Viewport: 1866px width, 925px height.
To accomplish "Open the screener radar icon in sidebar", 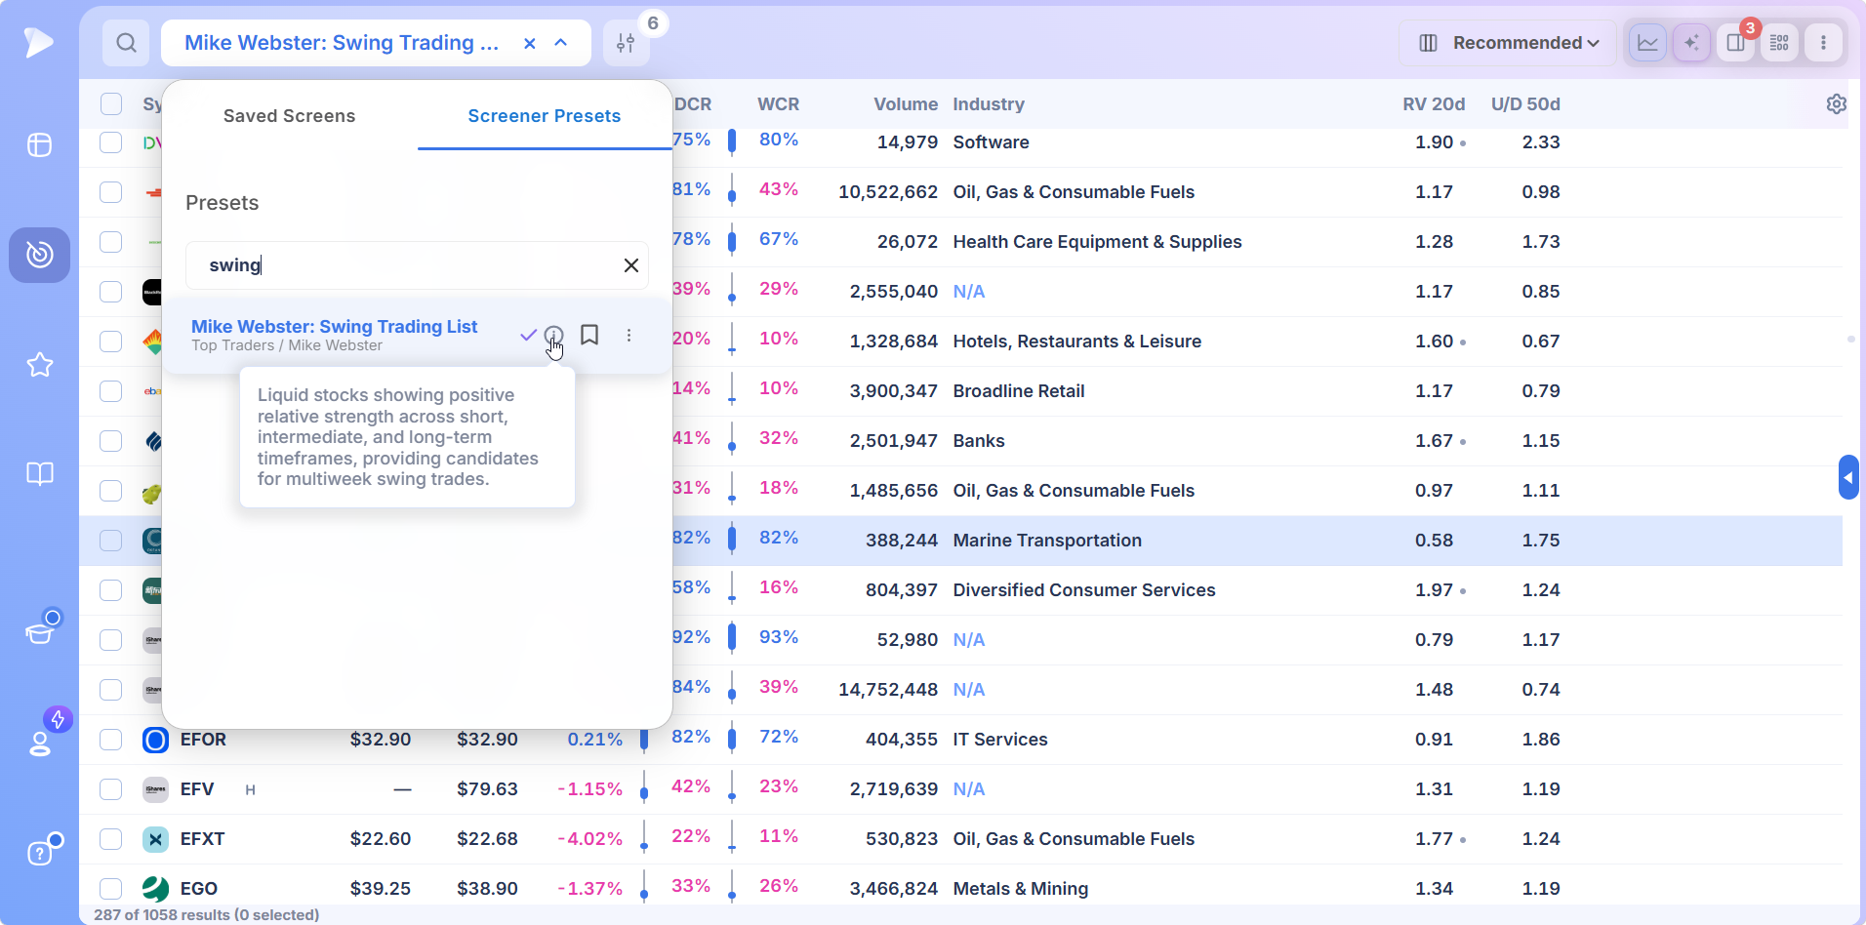I will [x=40, y=255].
